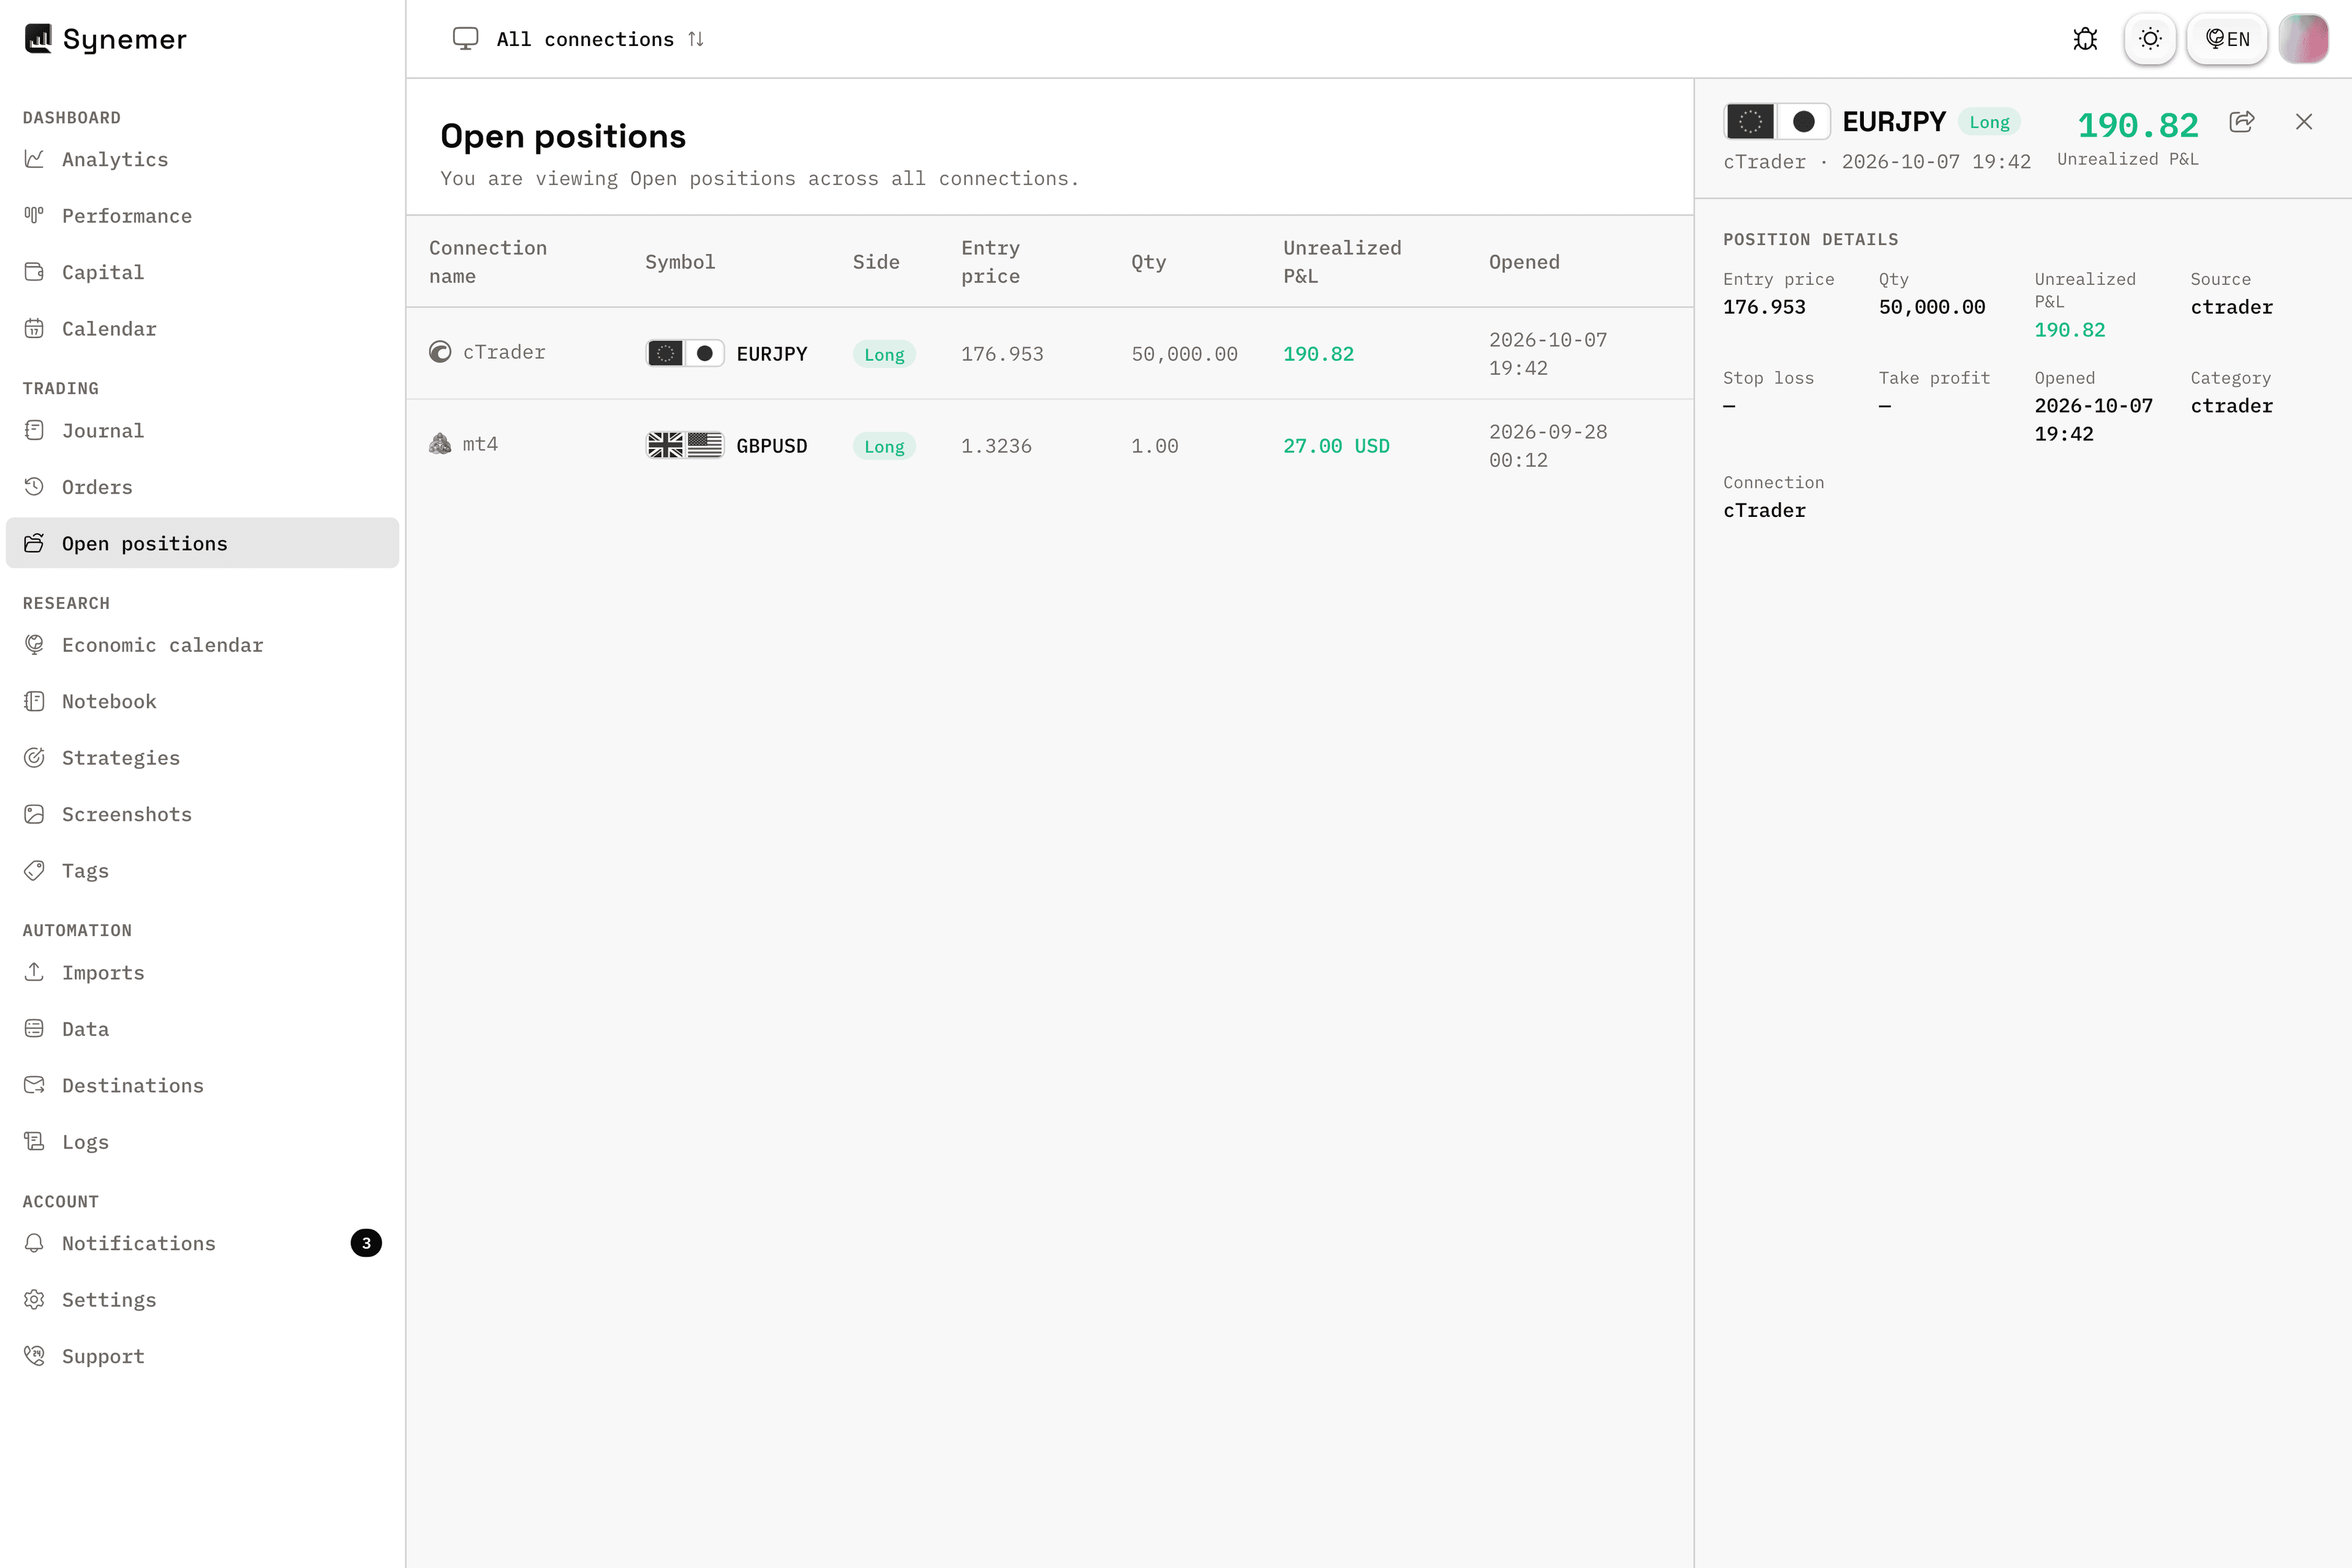Click the Opened column header

(1524, 262)
